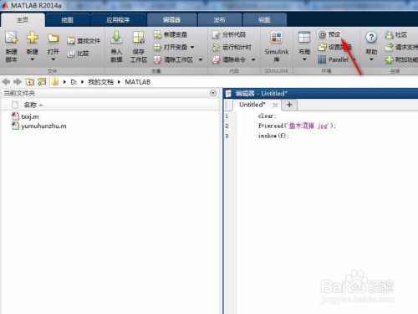
Task: Add a new editor tab with plus
Action: tap(289, 105)
